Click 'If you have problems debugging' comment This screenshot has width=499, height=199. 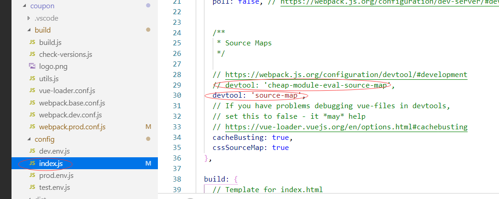coord(331,106)
